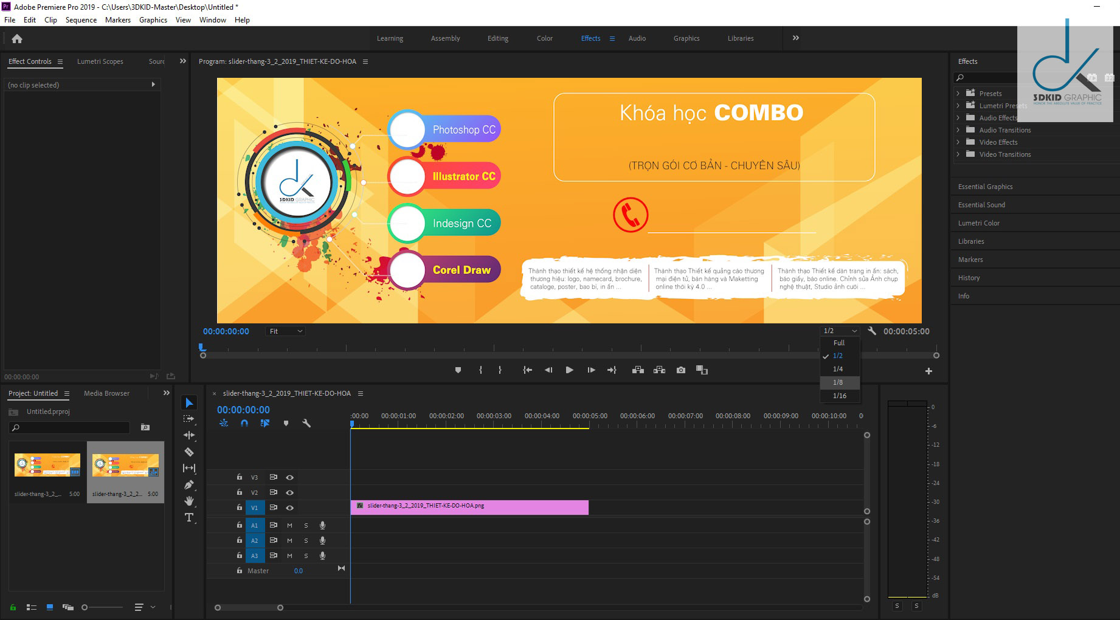Solo audio track A2
The image size is (1120, 620).
[x=306, y=540]
